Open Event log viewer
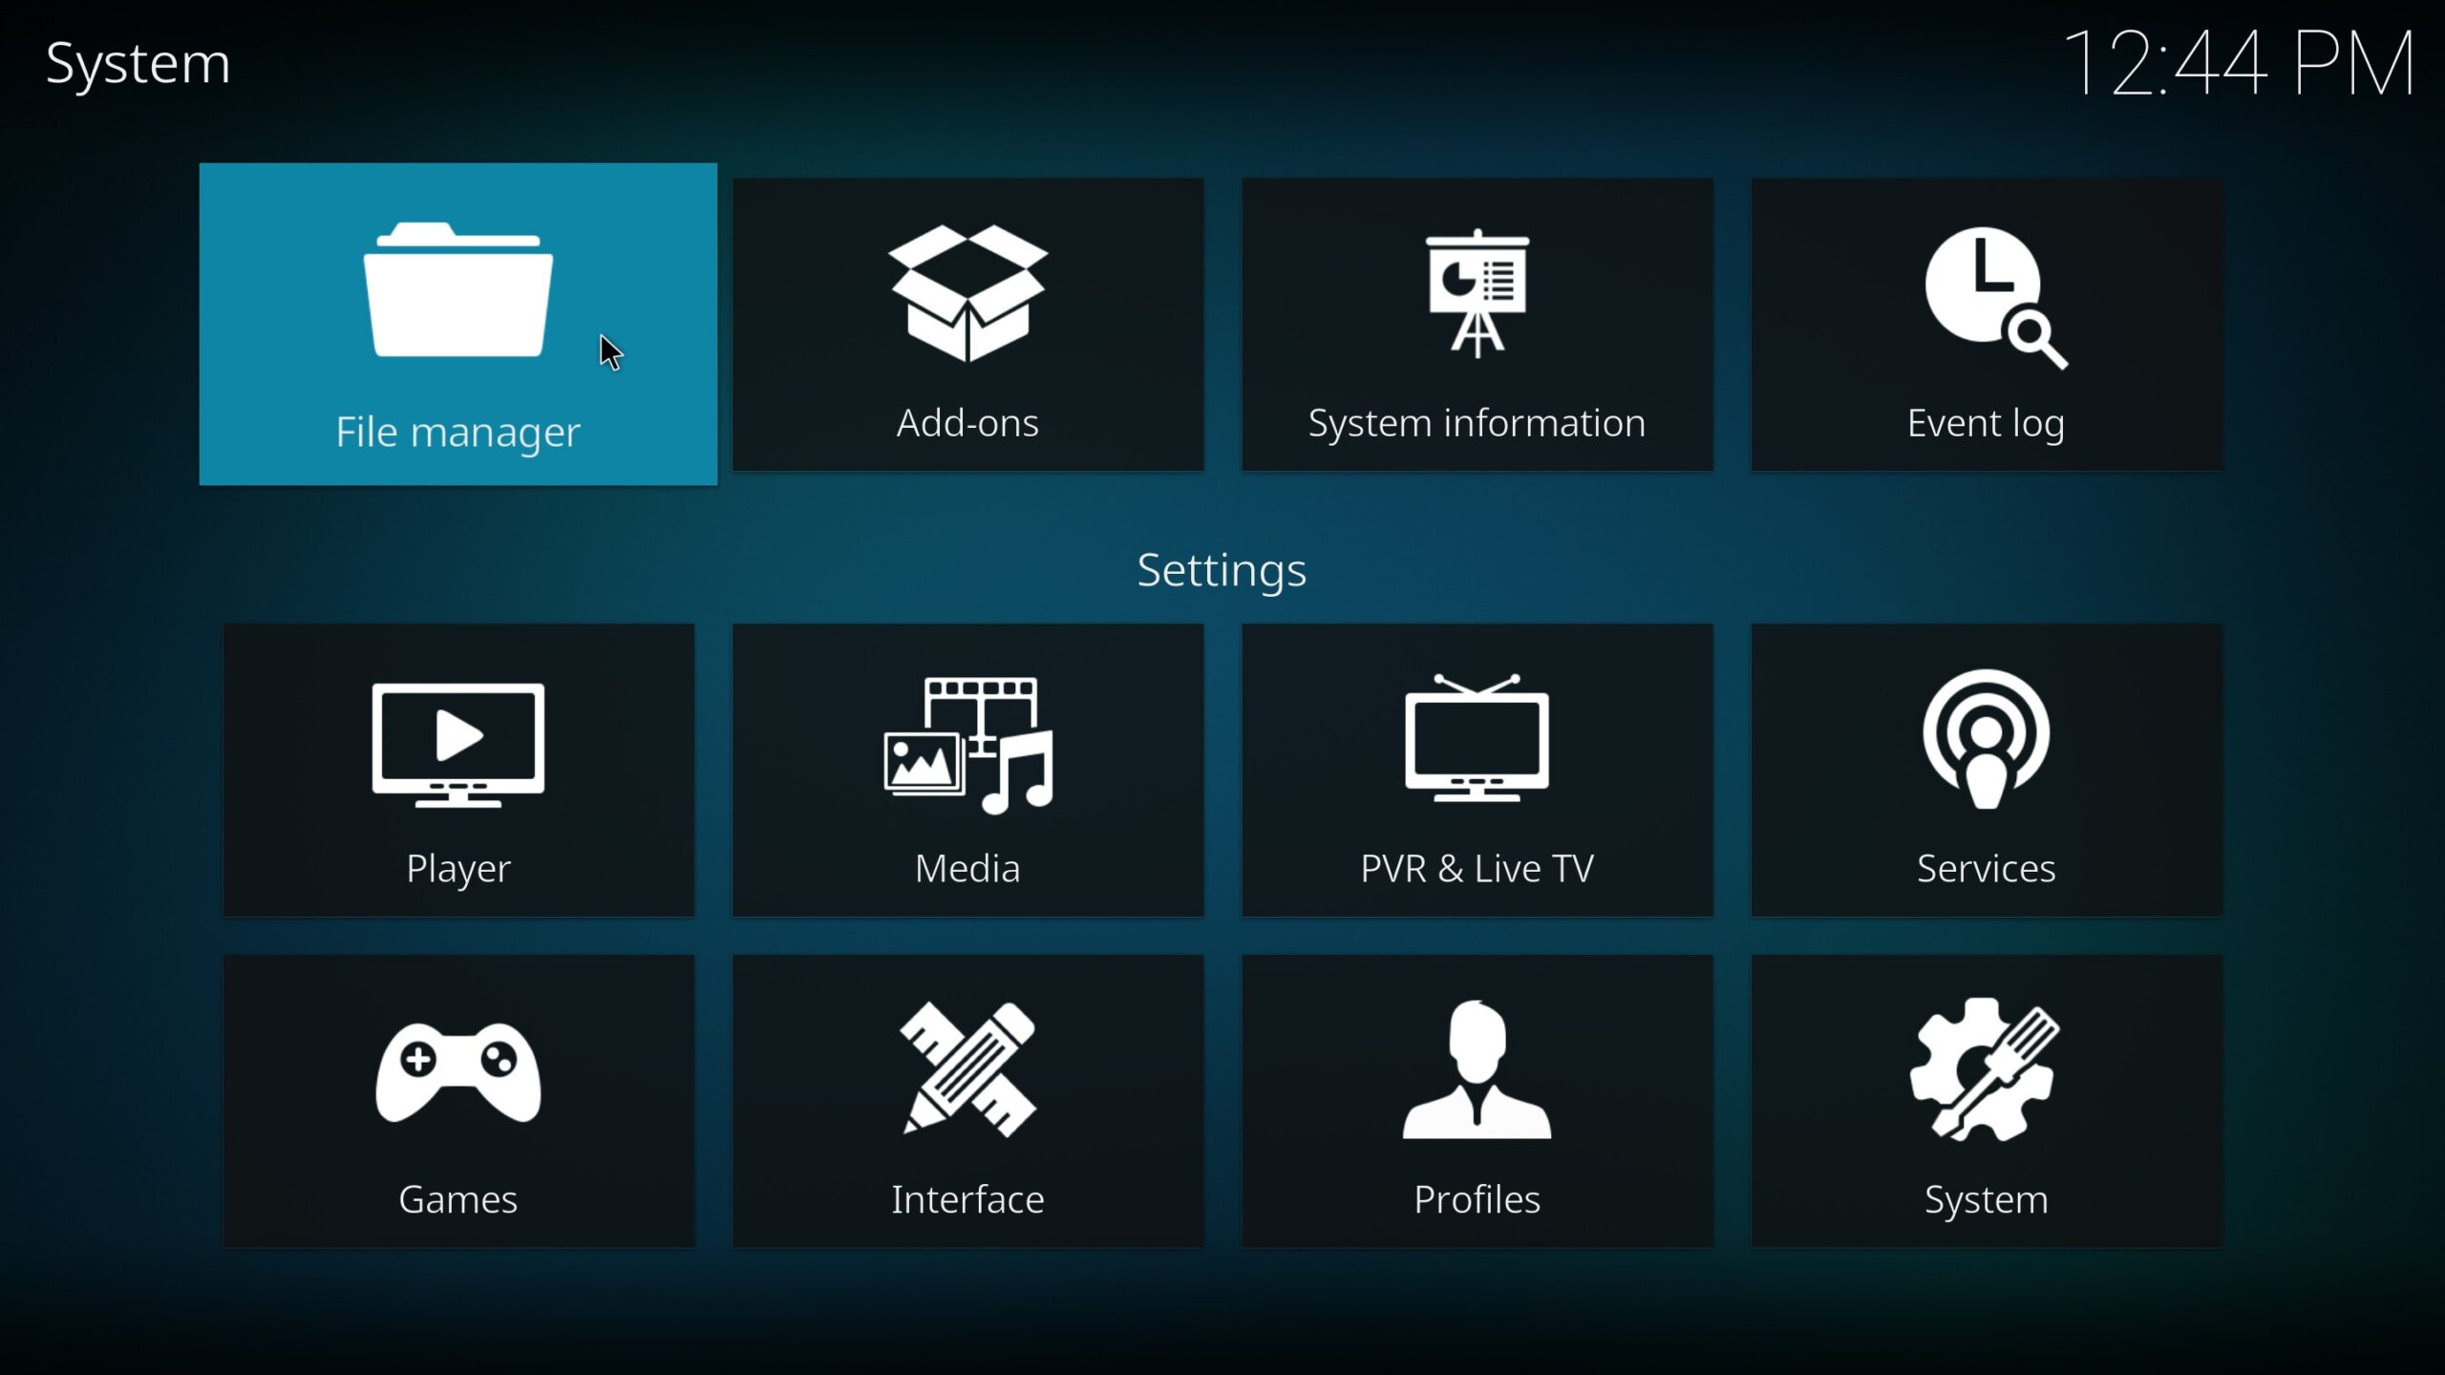 [x=1985, y=323]
